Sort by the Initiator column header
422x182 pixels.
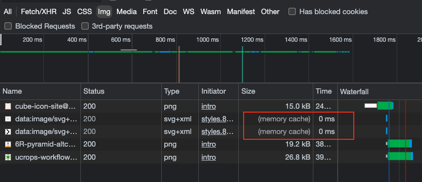[218, 91]
